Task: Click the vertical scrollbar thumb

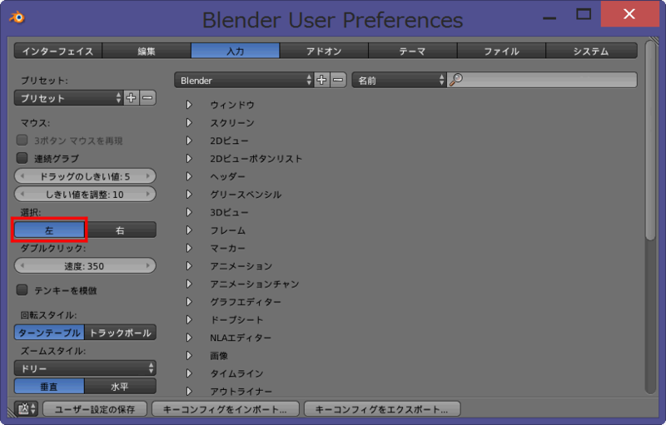Action: click(650, 140)
